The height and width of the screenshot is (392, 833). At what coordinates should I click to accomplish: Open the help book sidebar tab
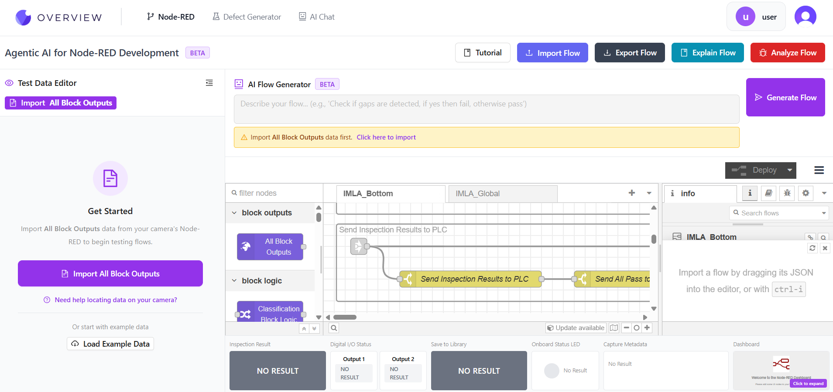768,193
